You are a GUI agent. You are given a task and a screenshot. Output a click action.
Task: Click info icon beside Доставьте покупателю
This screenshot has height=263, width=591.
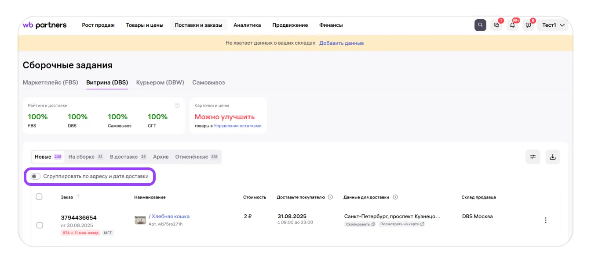pyautogui.click(x=330, y=197)
